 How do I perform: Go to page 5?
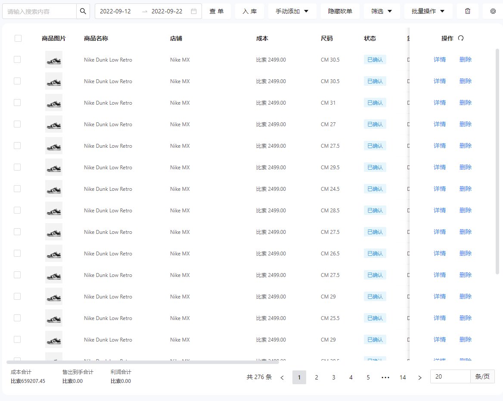368,378
